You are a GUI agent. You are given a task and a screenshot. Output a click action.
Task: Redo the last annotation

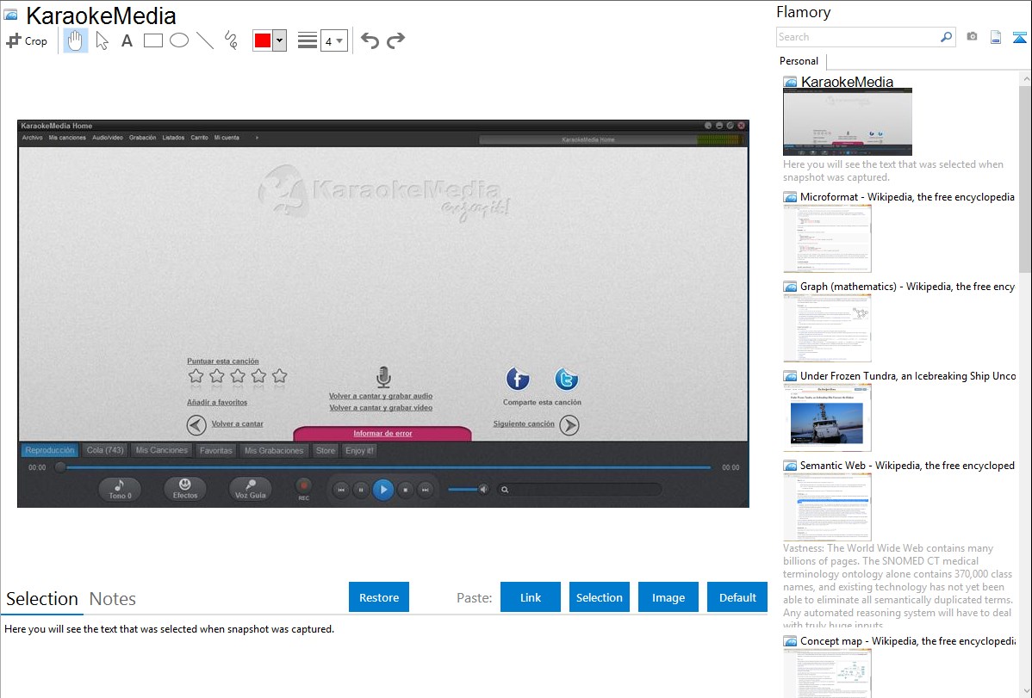(x=395, y=40)
